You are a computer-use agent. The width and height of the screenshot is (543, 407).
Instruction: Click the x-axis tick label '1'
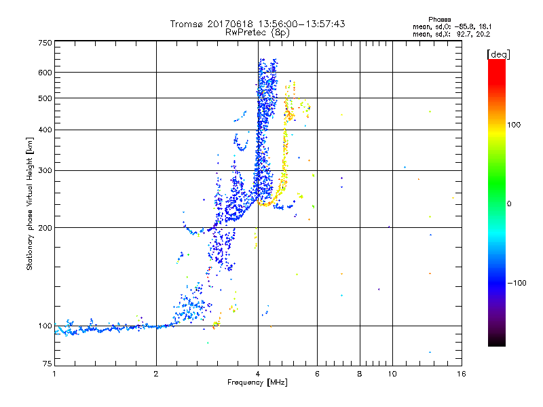click(54, 374)
